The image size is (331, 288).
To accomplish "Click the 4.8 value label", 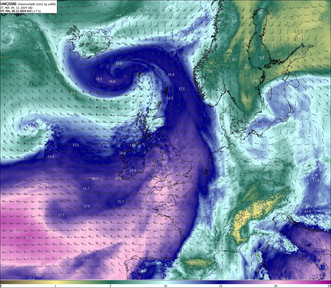I will pyautogui.click(x=262, y=171).
